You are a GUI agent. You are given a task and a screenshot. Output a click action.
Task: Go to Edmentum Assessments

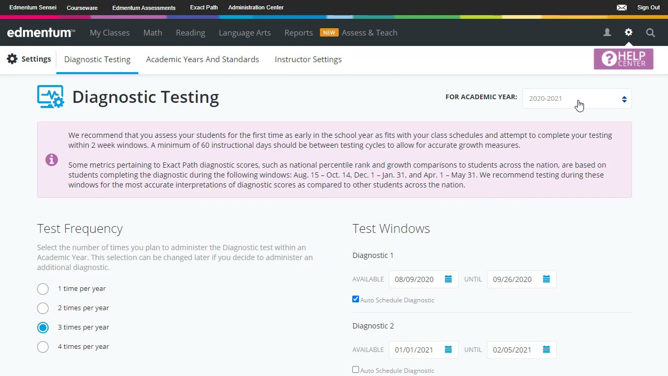click(x=144, y=7)
